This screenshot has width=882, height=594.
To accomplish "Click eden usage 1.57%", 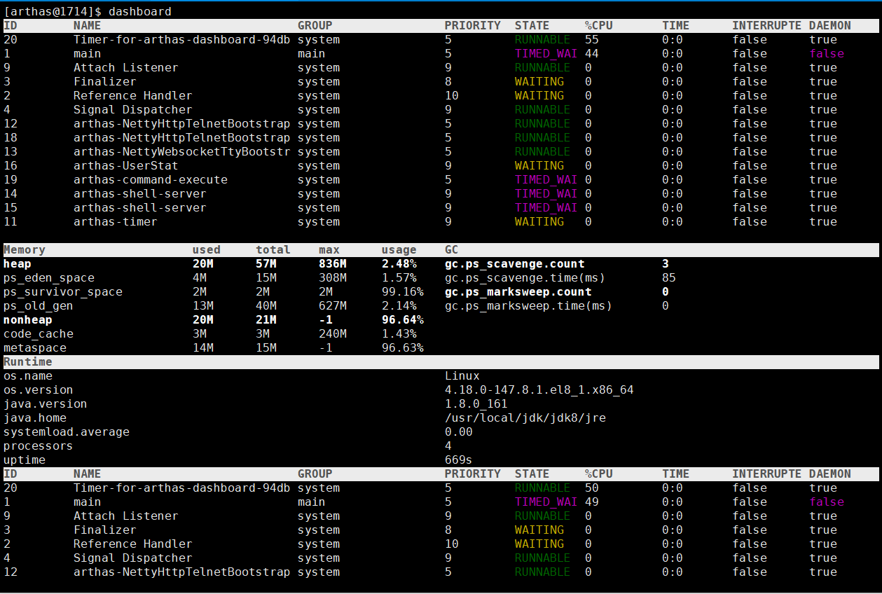I will point(399,278).
